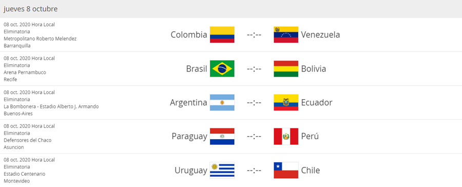Screen dimensions: 462x187
Task: Open the Uruguay team name link
Action: pos(191,171)
